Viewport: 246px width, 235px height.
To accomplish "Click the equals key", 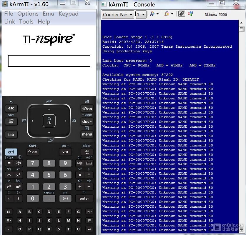I will [9, 163].
